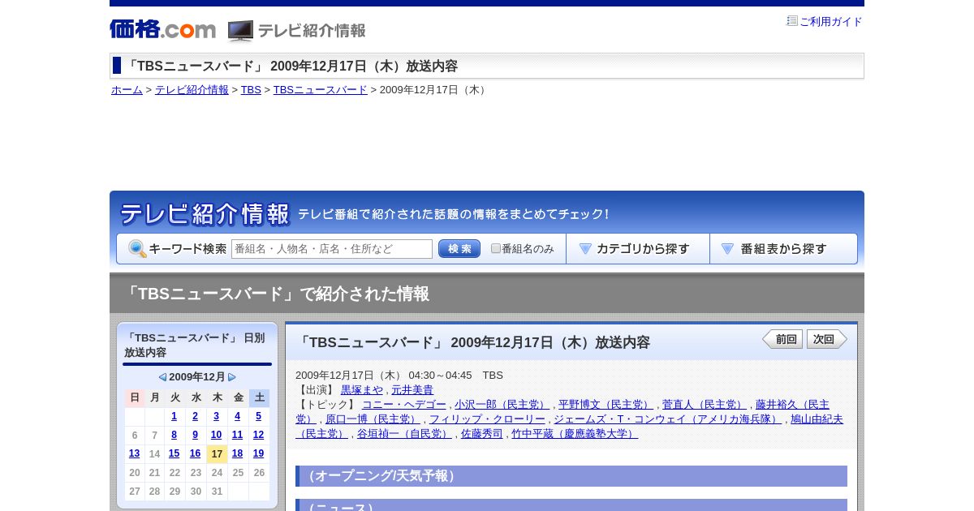Select December 12 in calendar
Viewport: 974px width, 511px height.
click(258, 435)
